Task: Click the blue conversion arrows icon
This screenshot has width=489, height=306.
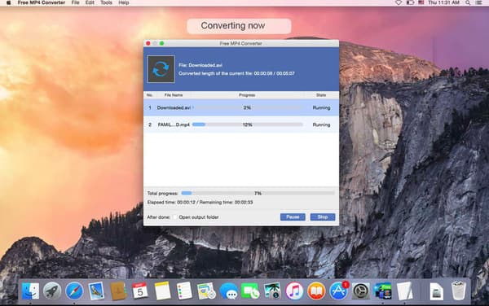Action: click(x=161, y=69)
